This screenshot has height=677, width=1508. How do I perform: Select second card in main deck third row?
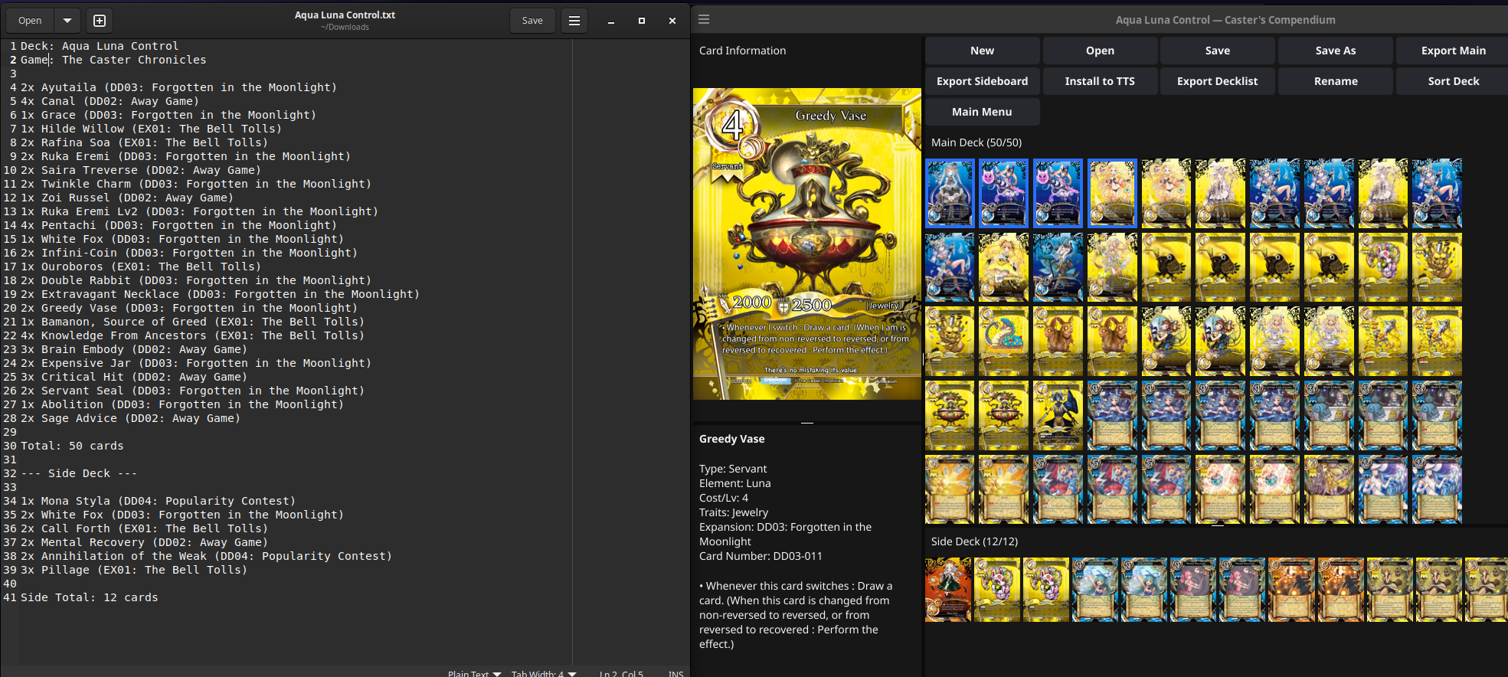[x=1004, y=342]
